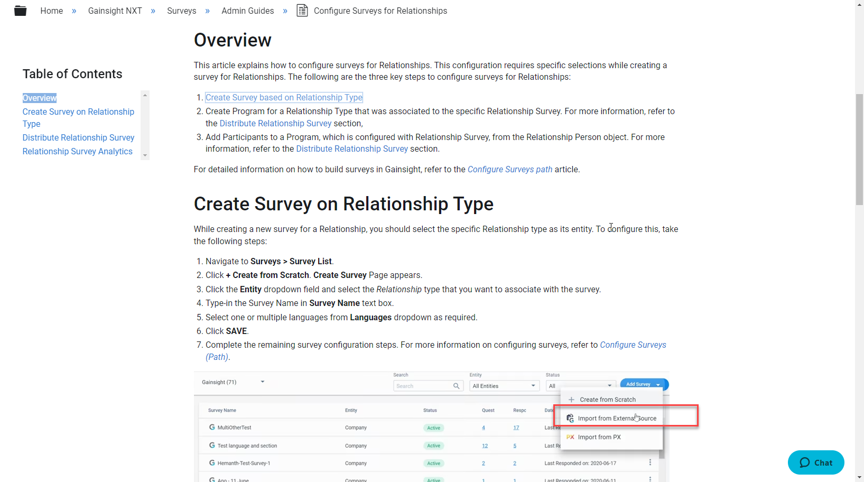Choose Create from Scratch menu item

(x=608, y=400)
